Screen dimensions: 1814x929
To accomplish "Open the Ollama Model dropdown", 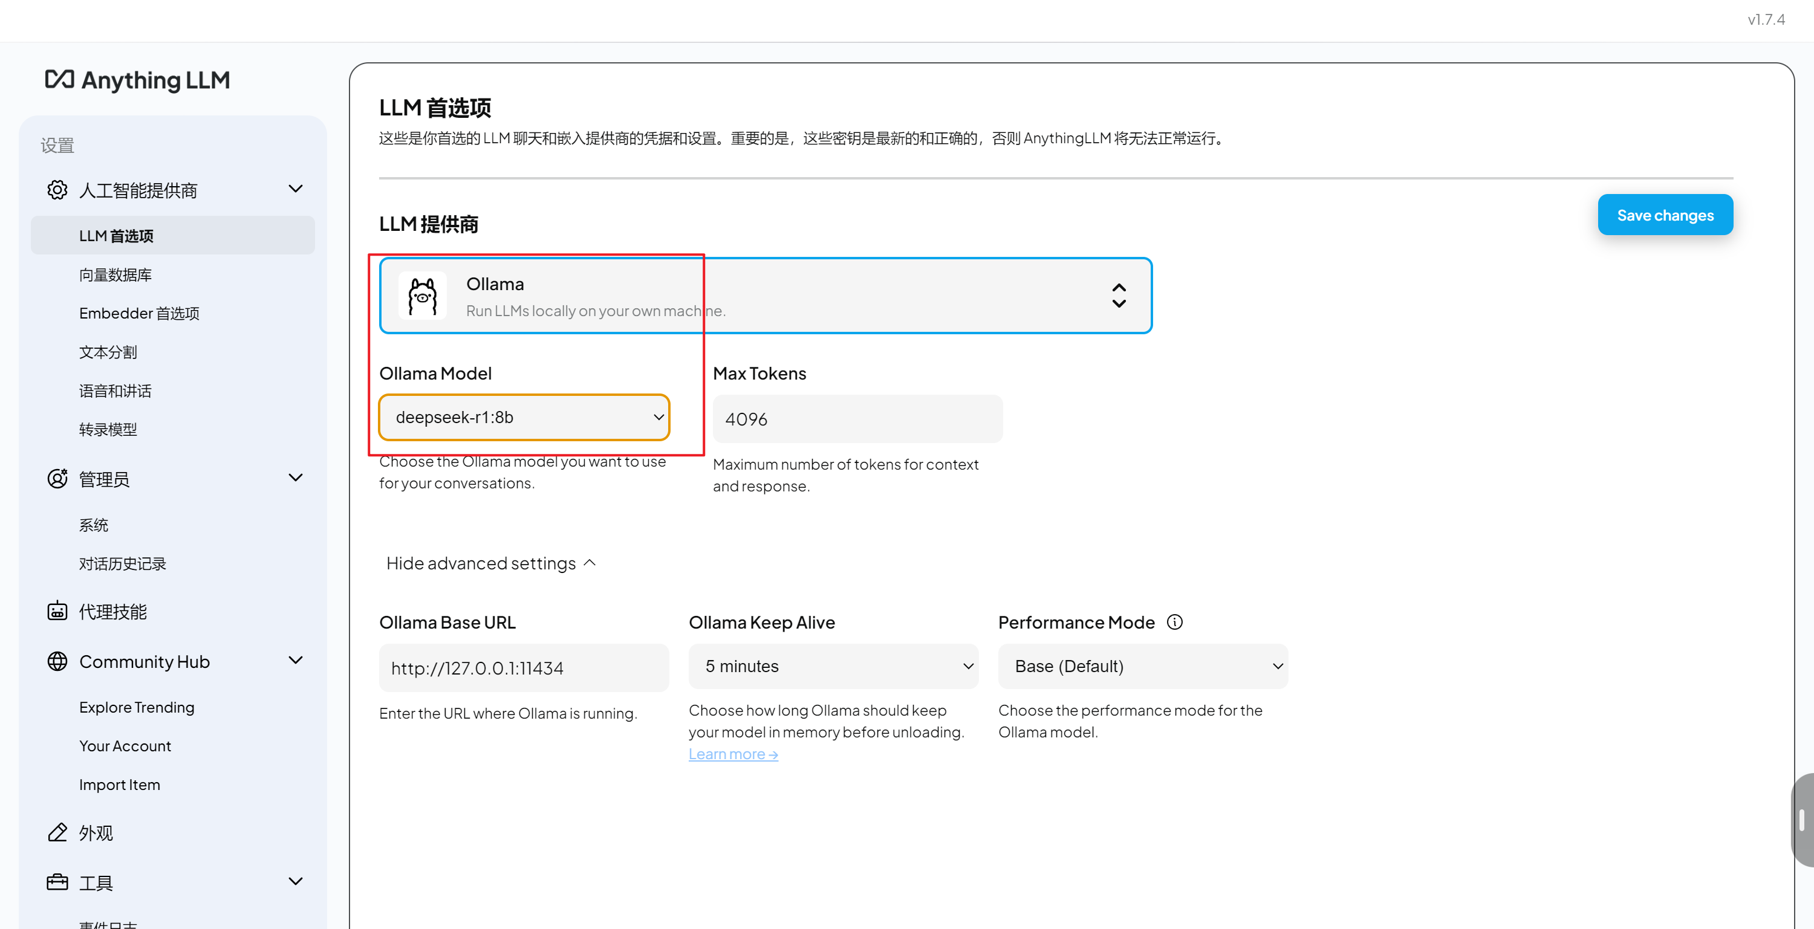I will (x=524, y=417).
